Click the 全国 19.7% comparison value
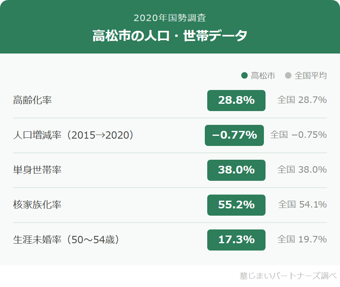This screenshot has height=287, width=340. 302,240
